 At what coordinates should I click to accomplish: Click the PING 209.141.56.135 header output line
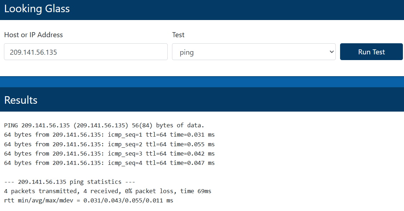point(104,126)
